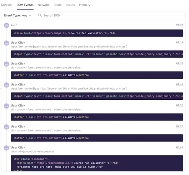
Task: Jump to timestamp 05:41
Action: tap(180, 147)
